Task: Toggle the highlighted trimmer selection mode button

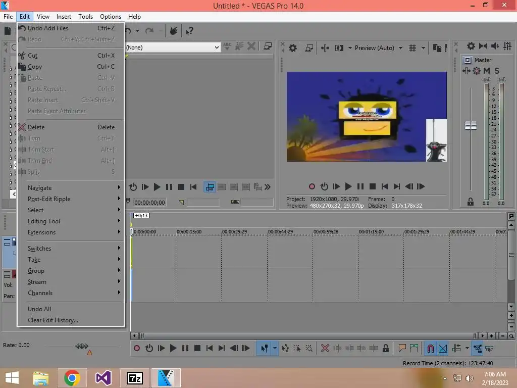Action: point(210,187)
